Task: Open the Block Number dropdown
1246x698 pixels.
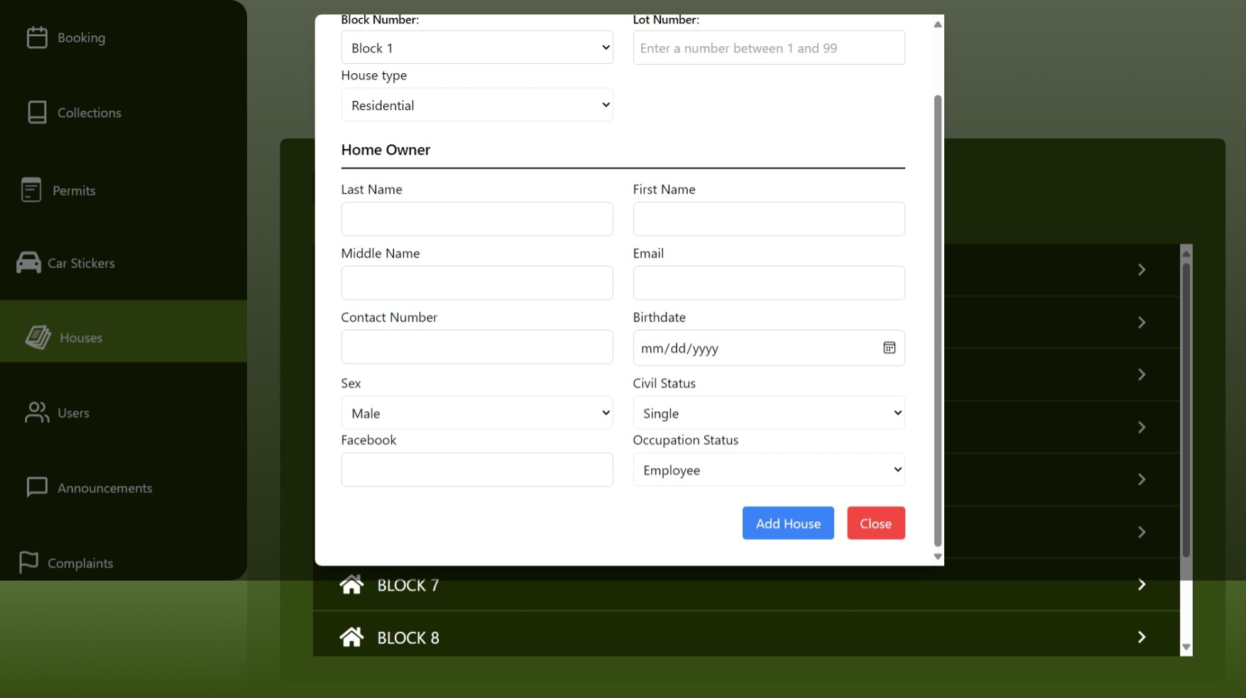Action: click(x=476, y=48)
